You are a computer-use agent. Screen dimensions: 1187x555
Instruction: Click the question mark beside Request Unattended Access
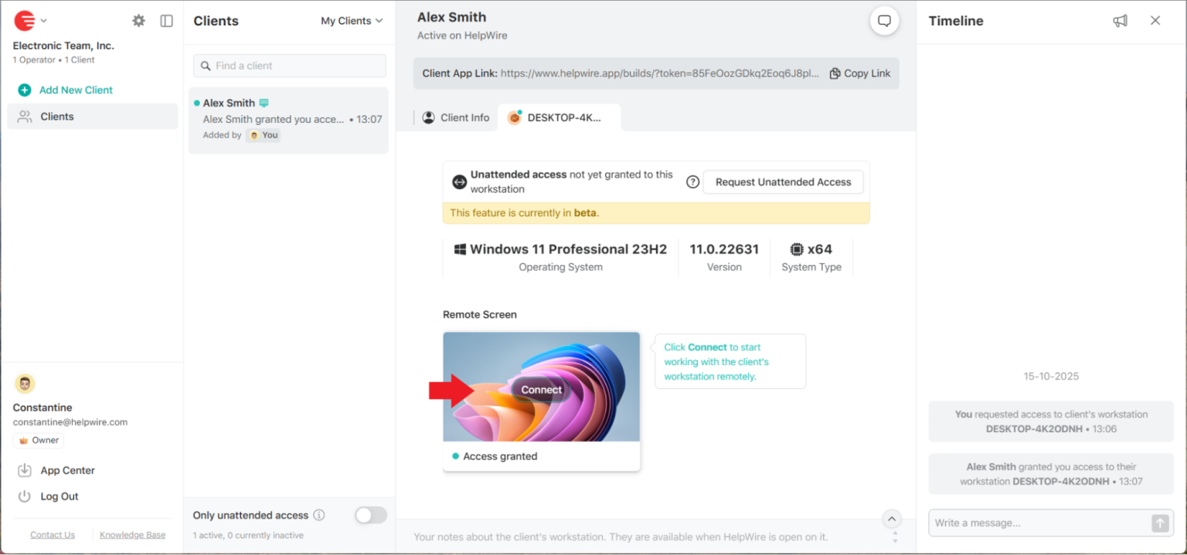pos(692,181)
